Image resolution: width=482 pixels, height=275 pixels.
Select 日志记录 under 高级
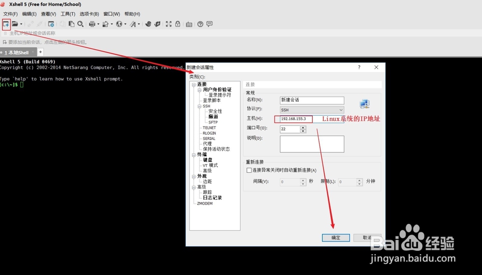tap(212, 198)
